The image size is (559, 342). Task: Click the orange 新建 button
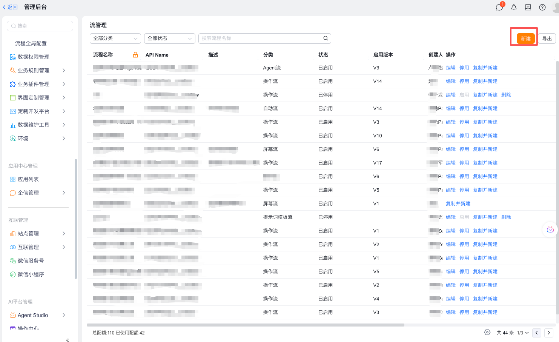(525, 39)
